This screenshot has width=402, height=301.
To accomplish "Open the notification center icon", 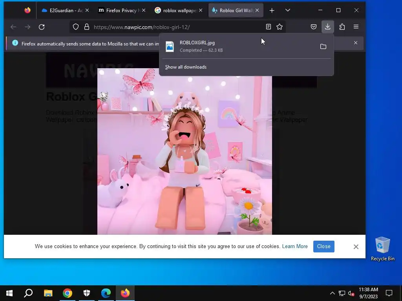I will click(389, 293).
